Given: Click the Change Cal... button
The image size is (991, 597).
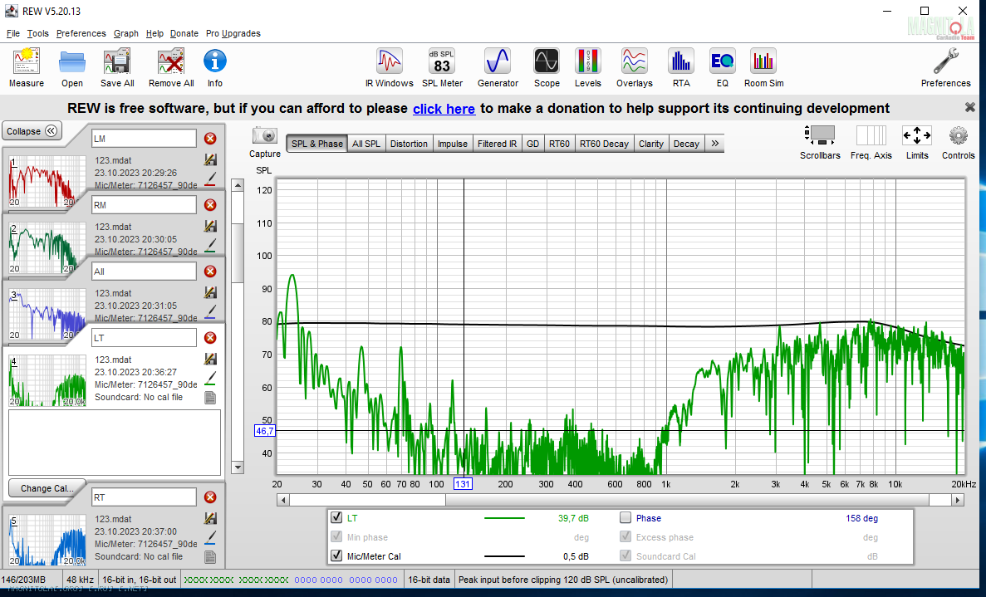Looking at the screenshot, I should click(x=47, y=488).
